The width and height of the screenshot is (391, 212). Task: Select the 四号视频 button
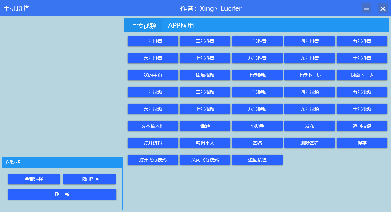pyautogui.click(x=310, y=92)
